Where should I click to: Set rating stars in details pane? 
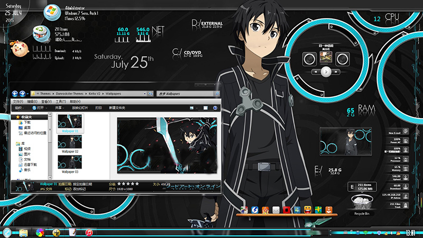(128, 184)
